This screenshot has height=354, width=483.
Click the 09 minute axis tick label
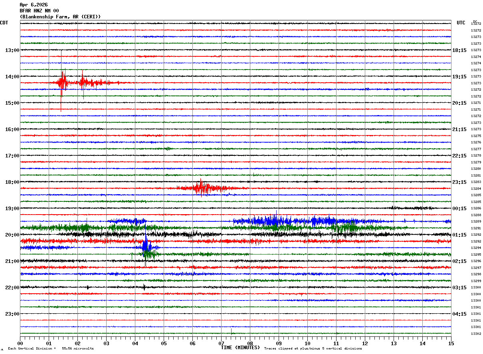(279, 344)
